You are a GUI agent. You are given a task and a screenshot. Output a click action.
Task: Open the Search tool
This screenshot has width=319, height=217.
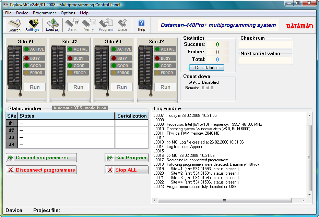pos(14,25)
